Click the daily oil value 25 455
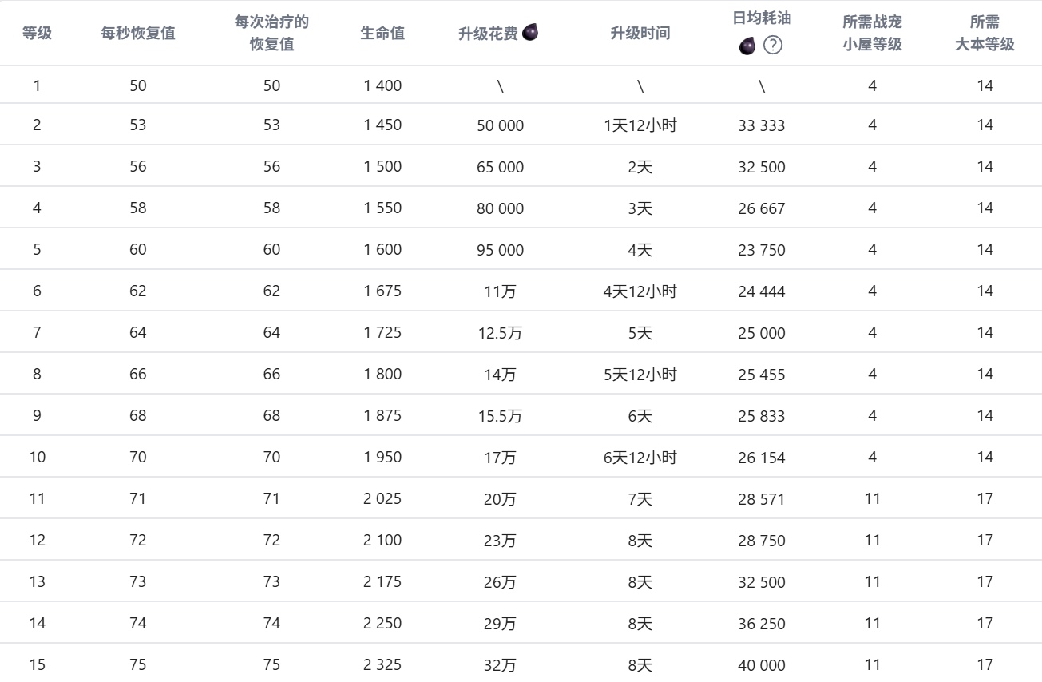The height and width of the screenshot is (682, 1042). point(762,375)
